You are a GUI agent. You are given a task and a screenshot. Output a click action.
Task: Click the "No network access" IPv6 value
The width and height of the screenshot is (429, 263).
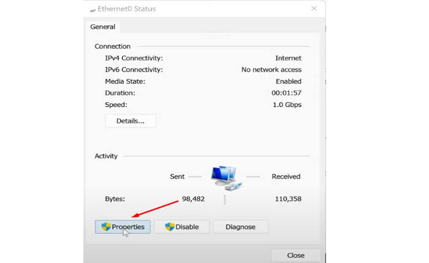[271, 70]
